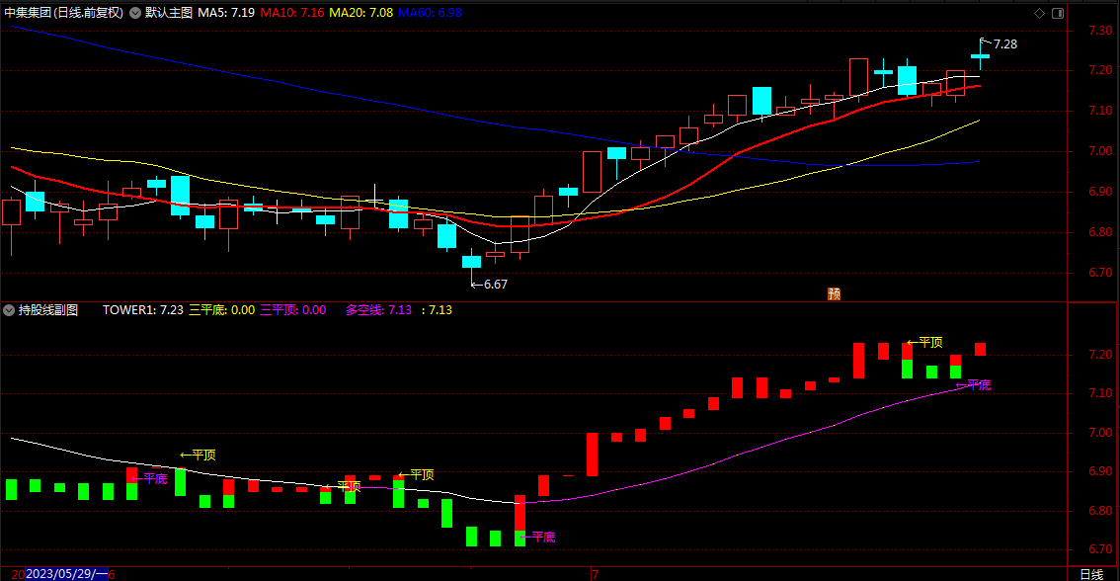Click the 三平底: 0.00 value

221,310
